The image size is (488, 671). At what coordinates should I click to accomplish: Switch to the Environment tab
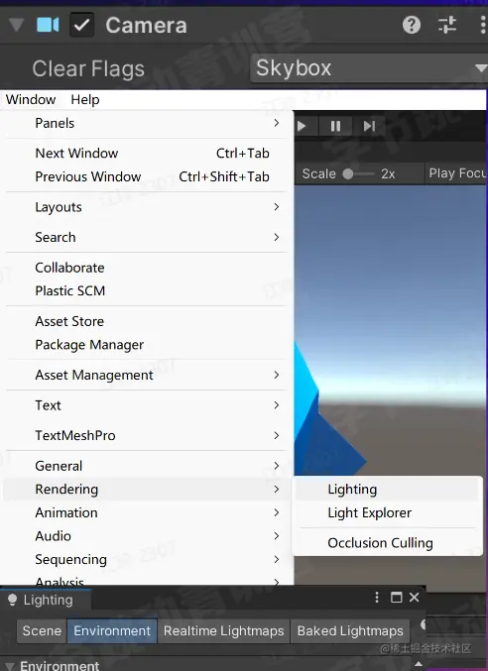click(112, 630)
